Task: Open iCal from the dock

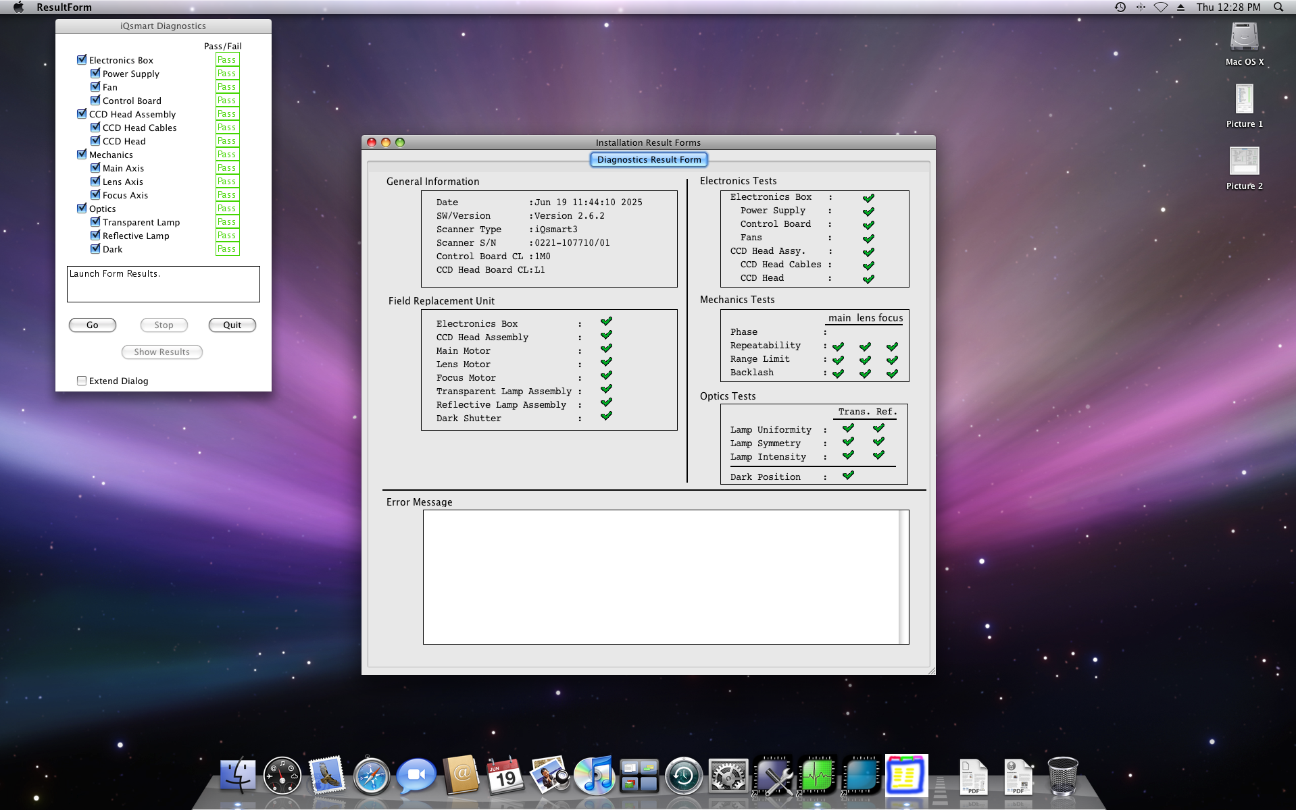Action: (505, 776)
